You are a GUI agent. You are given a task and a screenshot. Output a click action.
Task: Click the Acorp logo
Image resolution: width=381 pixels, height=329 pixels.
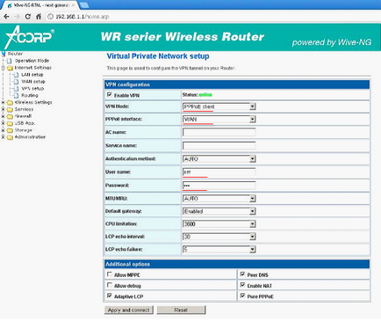[30, 37]
